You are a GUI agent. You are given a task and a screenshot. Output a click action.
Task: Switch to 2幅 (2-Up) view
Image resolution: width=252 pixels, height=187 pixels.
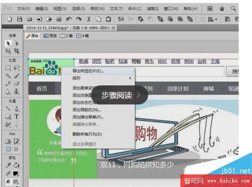66,36
